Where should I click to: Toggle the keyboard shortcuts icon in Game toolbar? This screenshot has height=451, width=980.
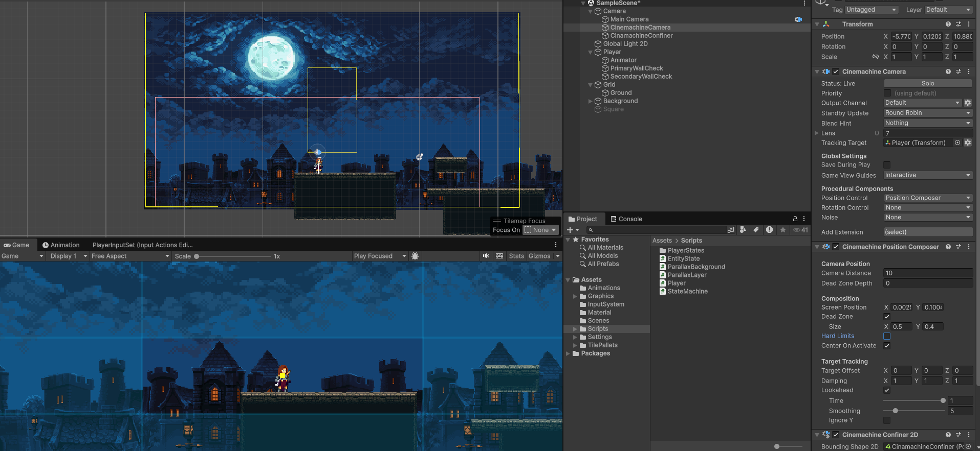click(499, 256)
